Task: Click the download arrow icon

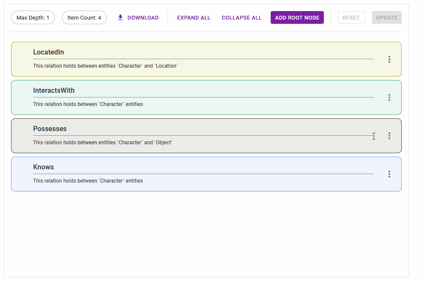Action: pos(120,17)
